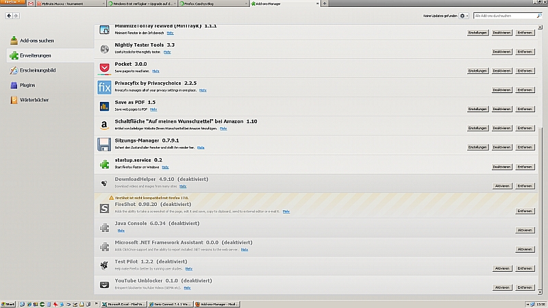Click the Privacyfix fix icon
The width and height of the screenshot is (548, 308).
[x=104, y=87]
